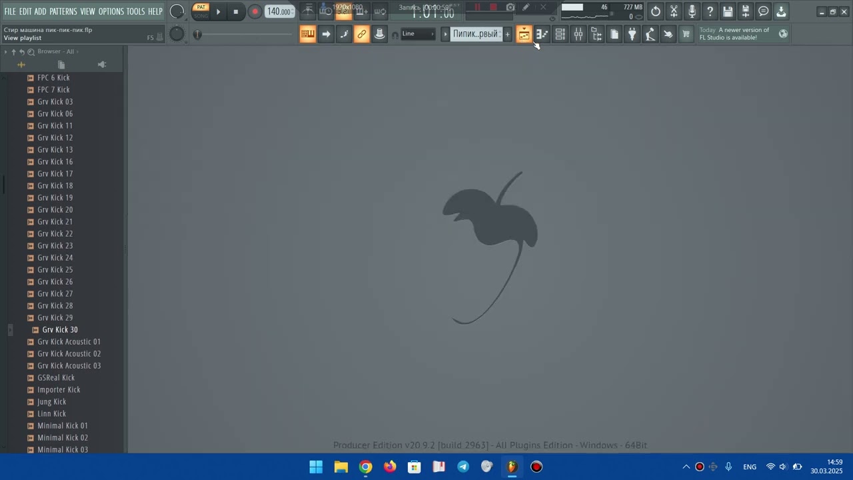Save the project with floppy icon

tap(728, 11)
